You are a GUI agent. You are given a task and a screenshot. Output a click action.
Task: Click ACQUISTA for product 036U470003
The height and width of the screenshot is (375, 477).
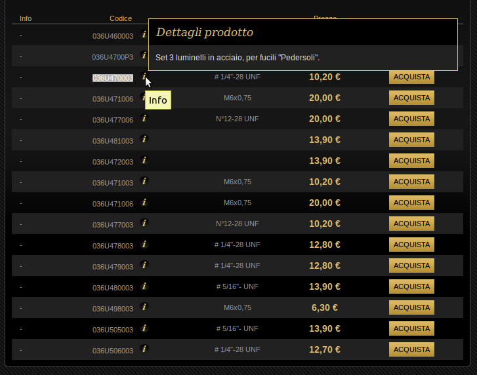tap(411, 77)
